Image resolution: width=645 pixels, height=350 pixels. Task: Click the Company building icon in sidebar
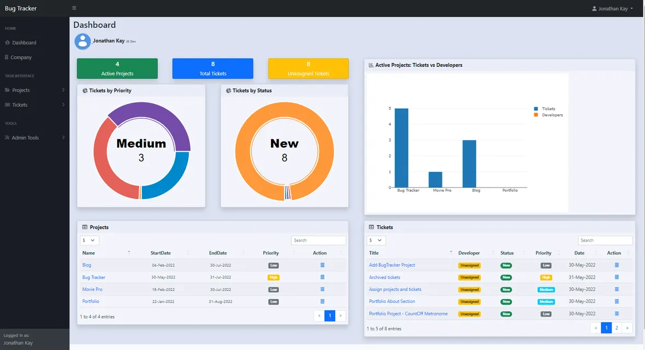[x=7, y=57]
